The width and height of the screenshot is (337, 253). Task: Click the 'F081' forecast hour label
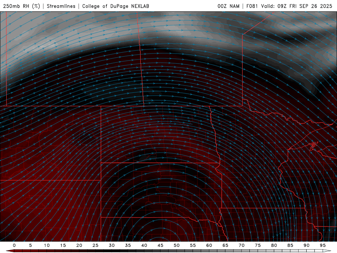pyautogui.click(x=252, y=6)
